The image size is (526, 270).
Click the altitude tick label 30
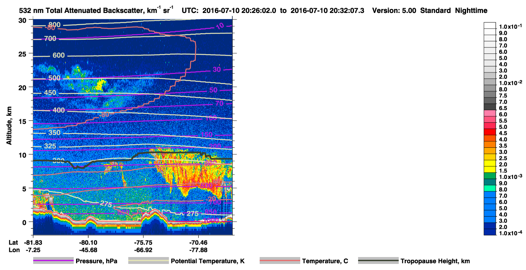23,20
